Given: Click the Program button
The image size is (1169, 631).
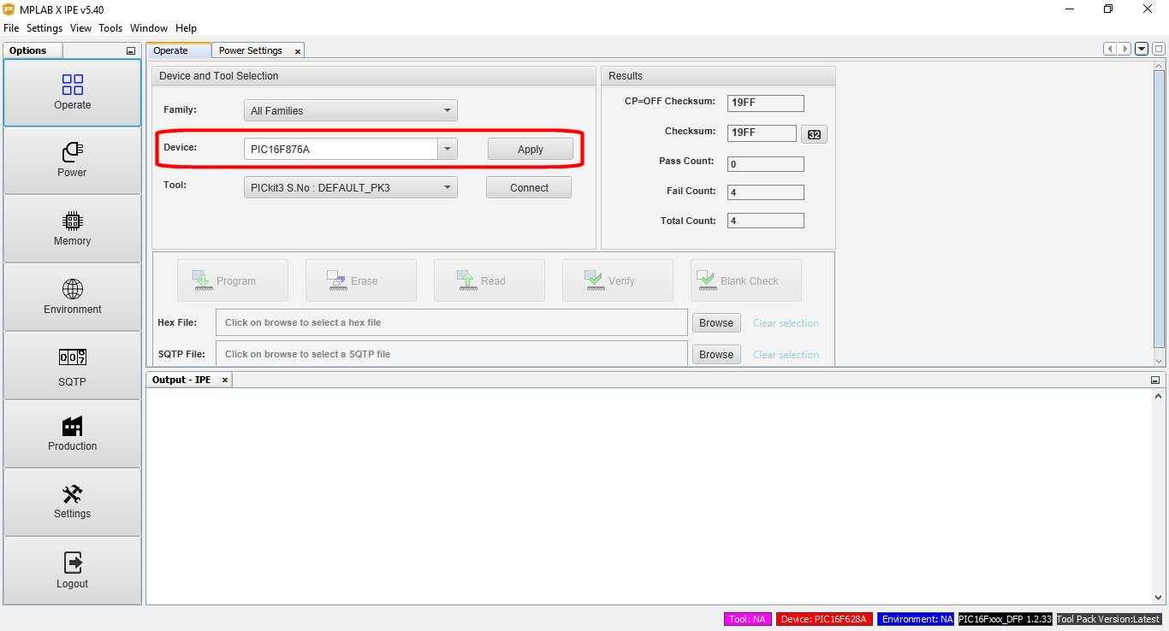Looking at the screenshot, I should [x=233, y=280].
